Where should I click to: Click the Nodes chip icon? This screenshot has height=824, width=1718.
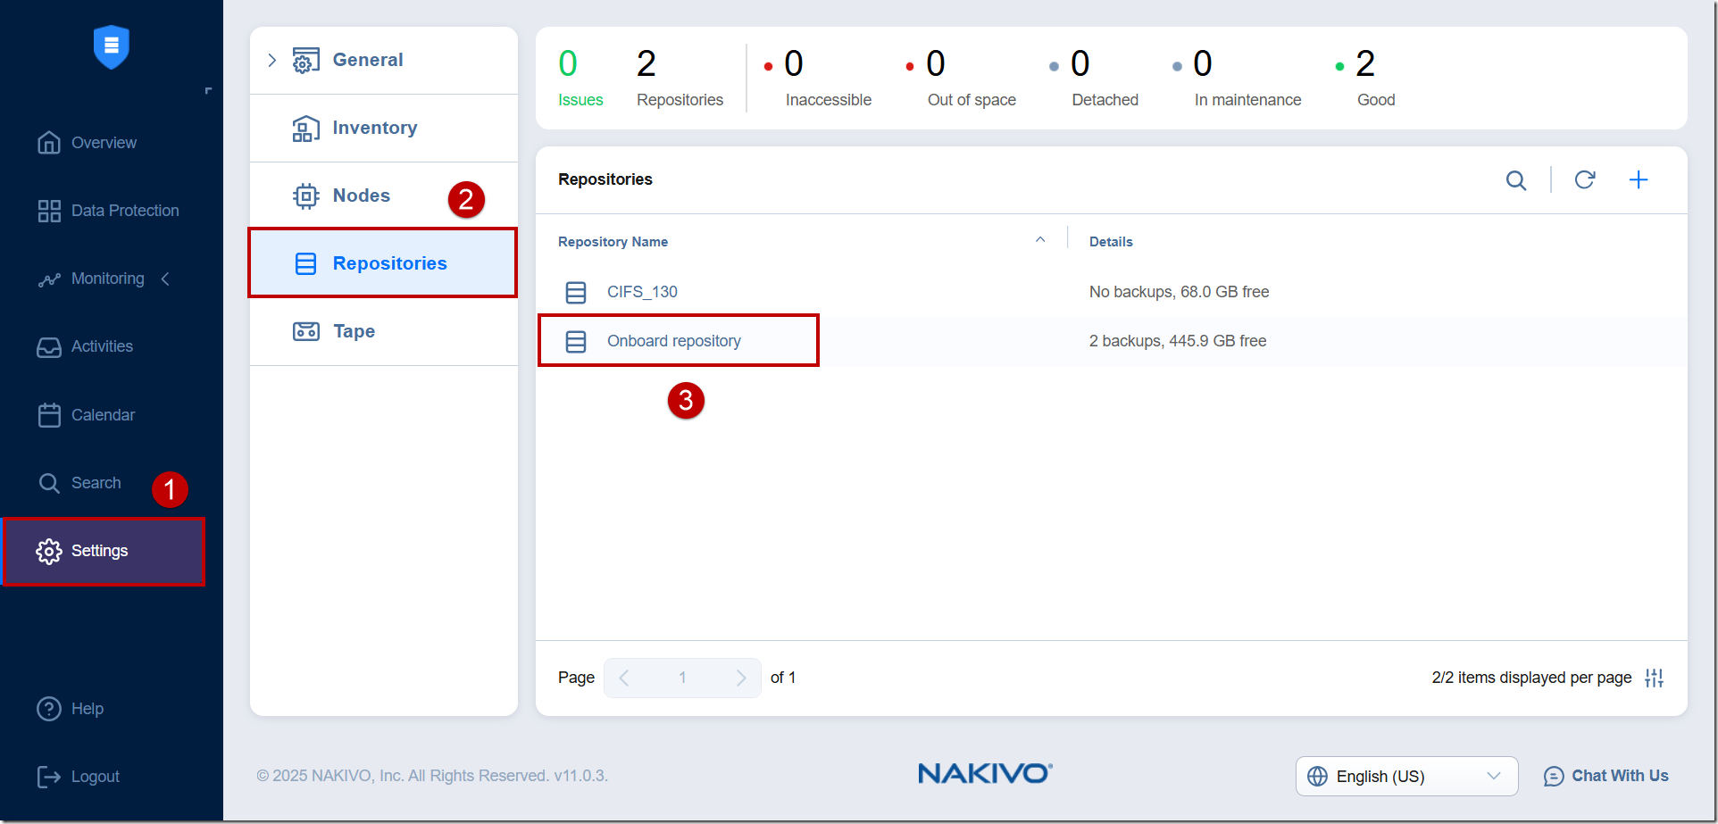306,196
